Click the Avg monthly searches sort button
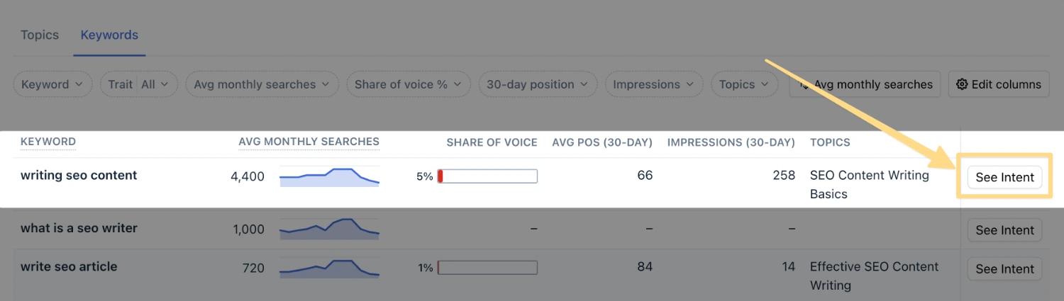The height and width of the screenshot is (301, 1064). tap(865, 84)
